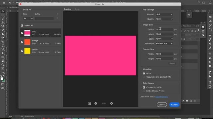213x119 pixels.
Task: Toggle the Convert to sRGB checkbox
Action: 144,87
